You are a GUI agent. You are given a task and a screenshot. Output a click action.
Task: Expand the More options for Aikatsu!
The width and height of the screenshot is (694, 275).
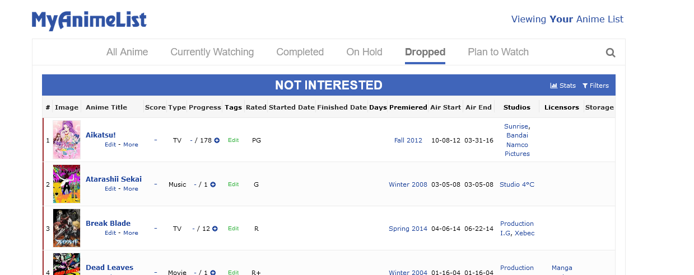point(131,145)
